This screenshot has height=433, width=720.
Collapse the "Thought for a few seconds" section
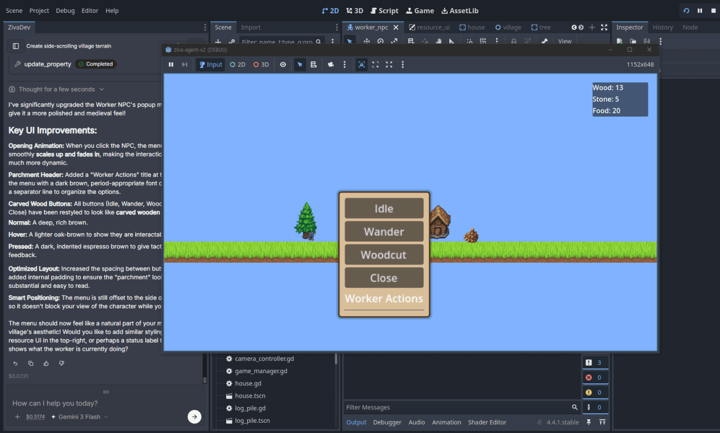coord(101,89)
